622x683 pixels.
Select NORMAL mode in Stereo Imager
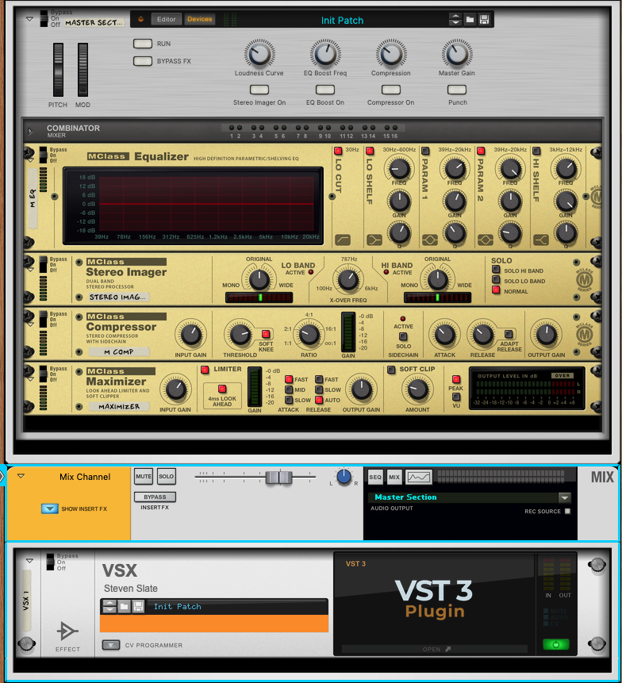496,290
